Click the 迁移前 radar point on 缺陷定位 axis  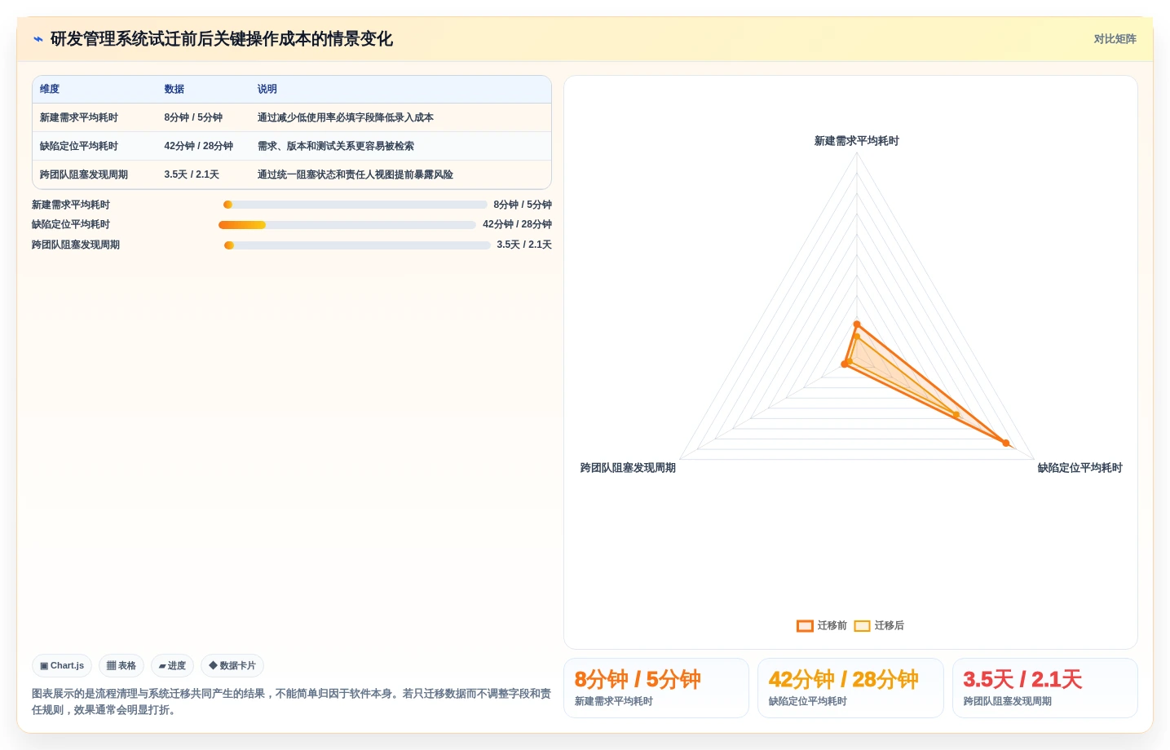1006,443
